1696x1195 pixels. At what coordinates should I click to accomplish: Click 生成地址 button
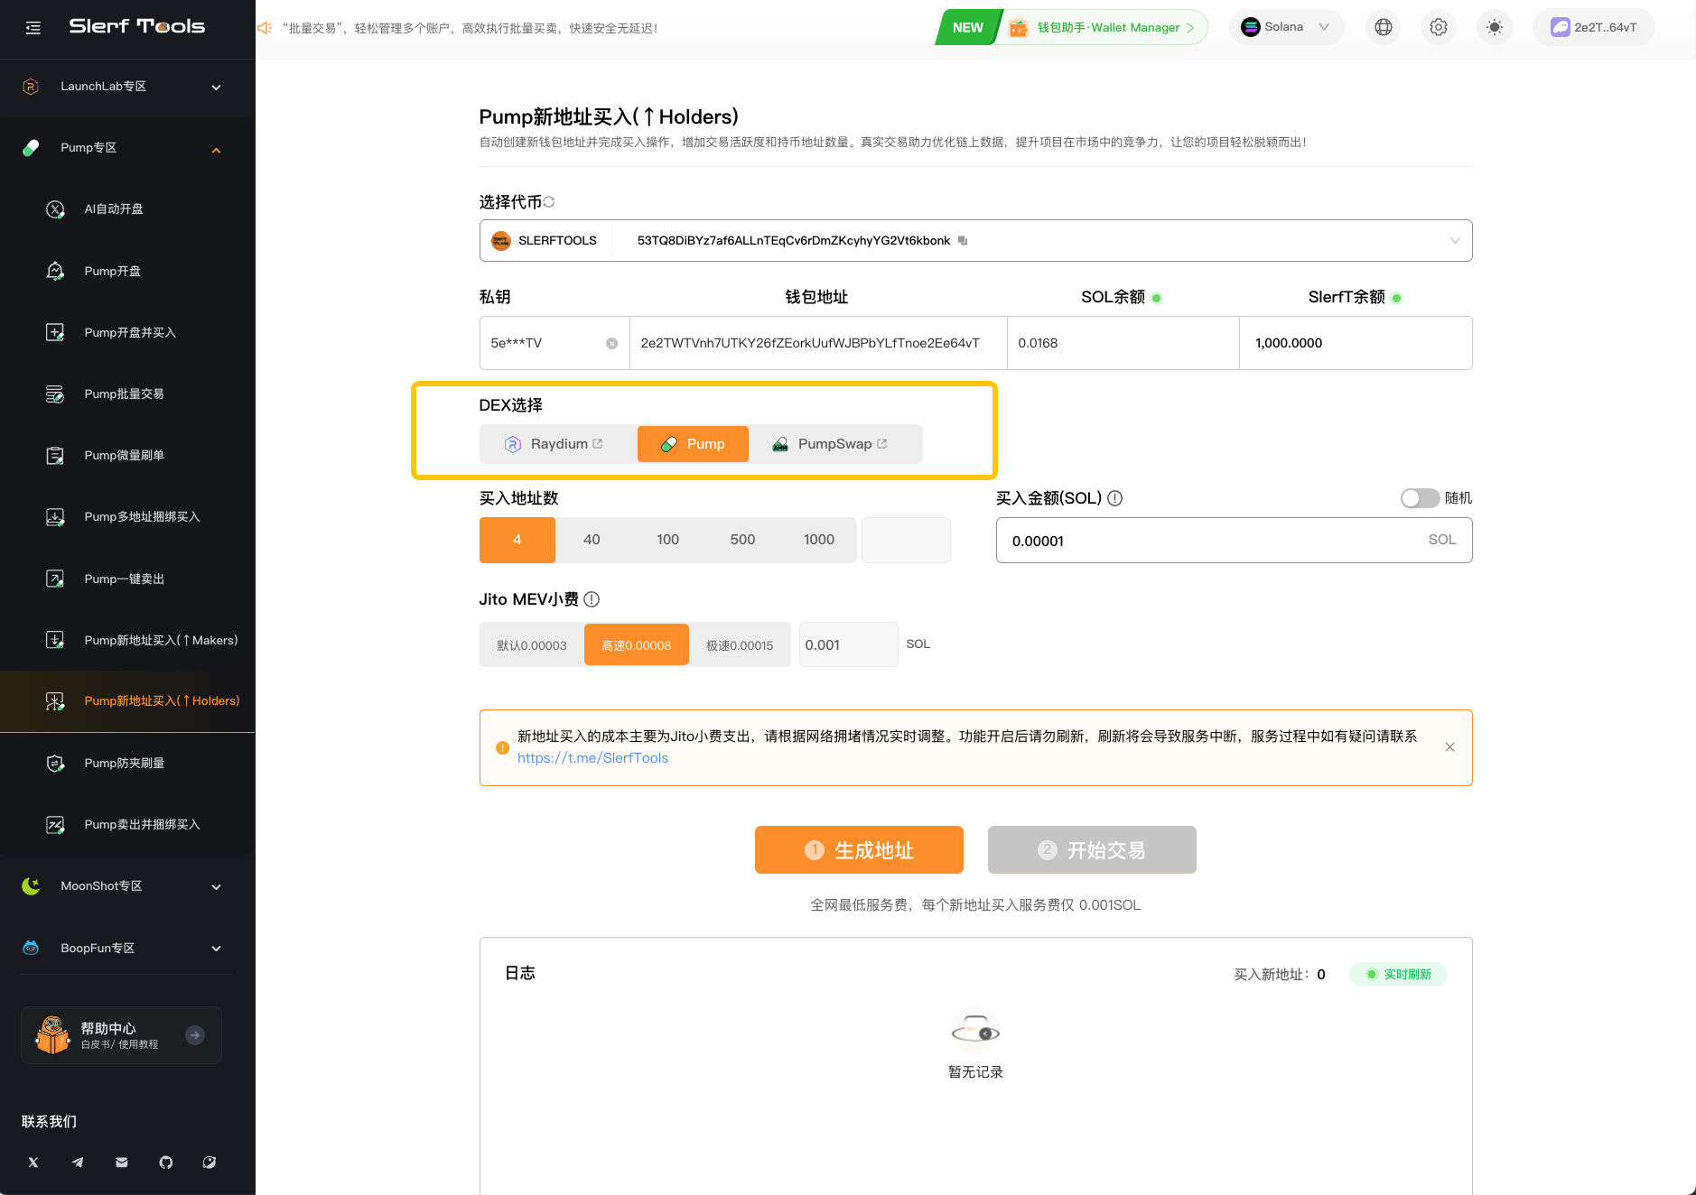click(859, 850)
